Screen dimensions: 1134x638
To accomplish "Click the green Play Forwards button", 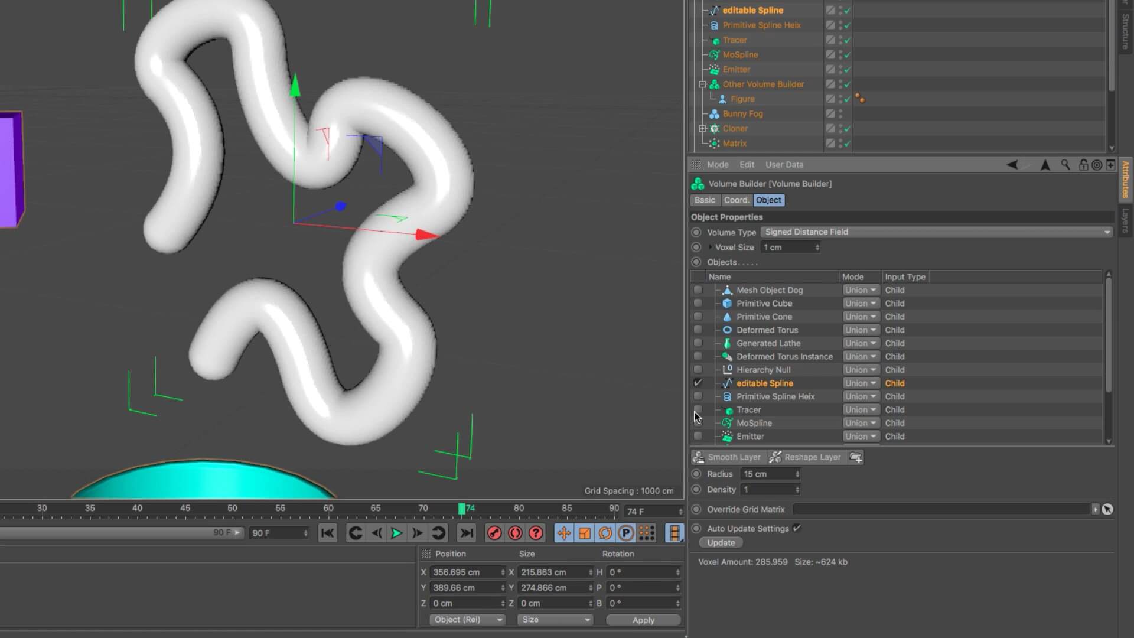I will pyautogui.click(x=396, y=533).
